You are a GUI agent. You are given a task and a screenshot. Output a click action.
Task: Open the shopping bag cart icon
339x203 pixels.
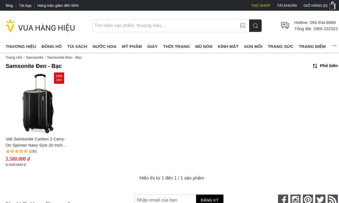pos(332,6)
